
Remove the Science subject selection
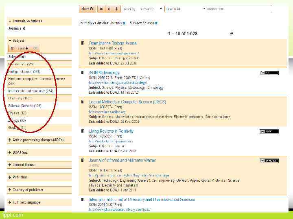pos(23,57)
